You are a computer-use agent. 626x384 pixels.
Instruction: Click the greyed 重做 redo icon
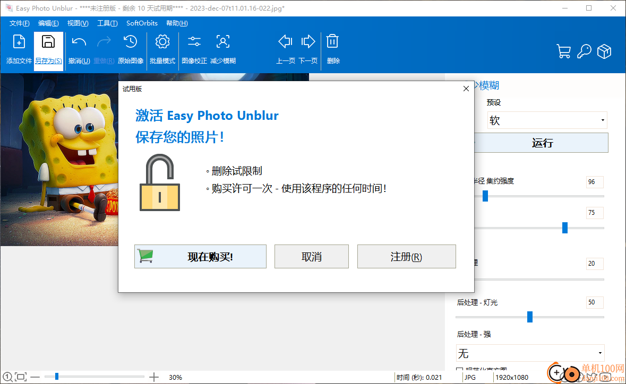pos(104,42)
